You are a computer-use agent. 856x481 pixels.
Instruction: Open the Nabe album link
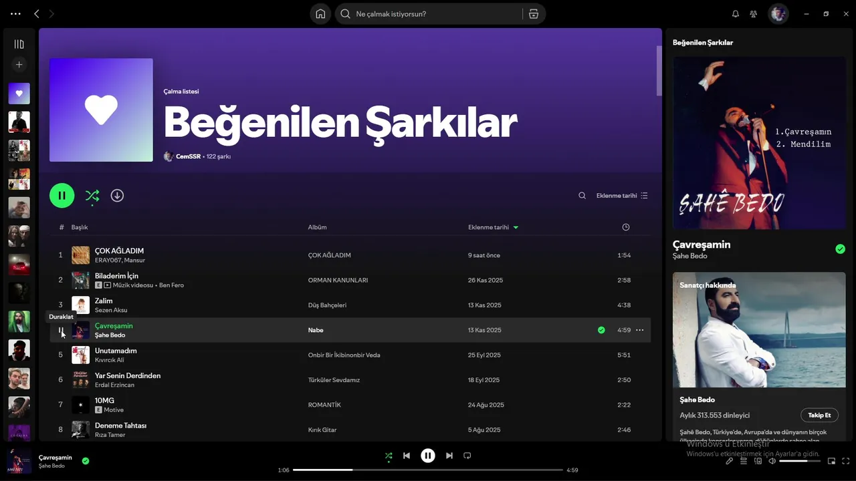316,330
